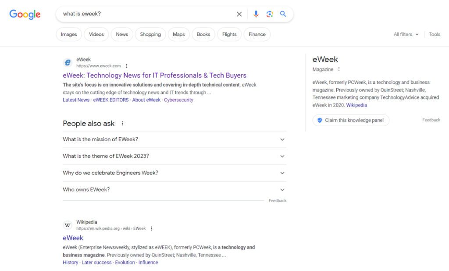Open Wikipedia link in knowledge panel
Image resolution: width=449 pixels, height=271 pixels.
point(356,105)
